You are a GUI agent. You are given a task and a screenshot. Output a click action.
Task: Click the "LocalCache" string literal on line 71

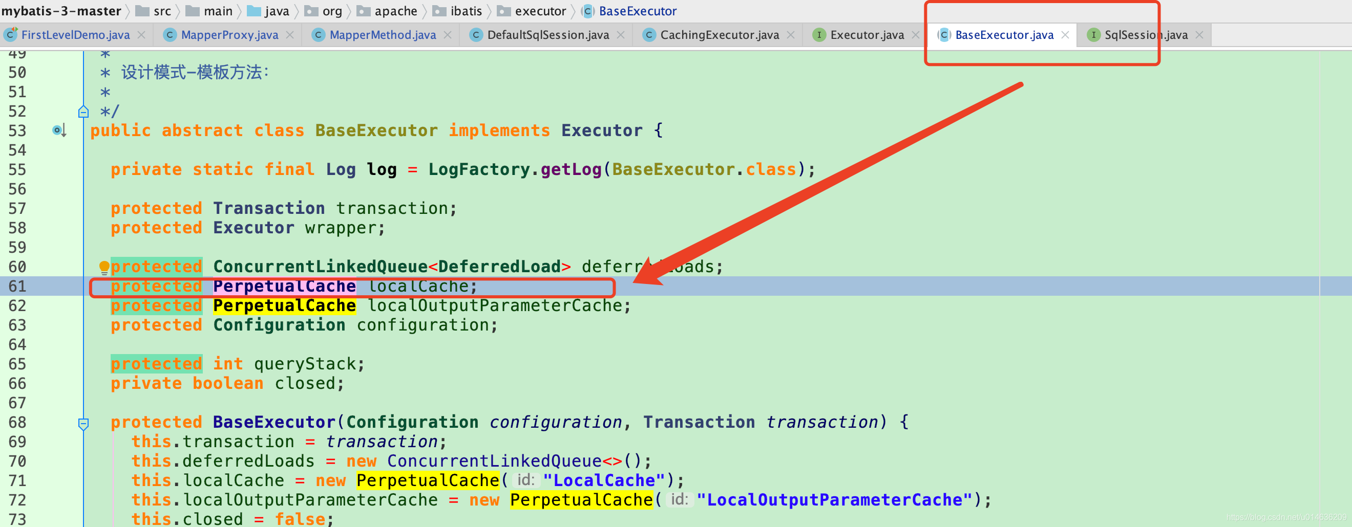click(604, 480)
